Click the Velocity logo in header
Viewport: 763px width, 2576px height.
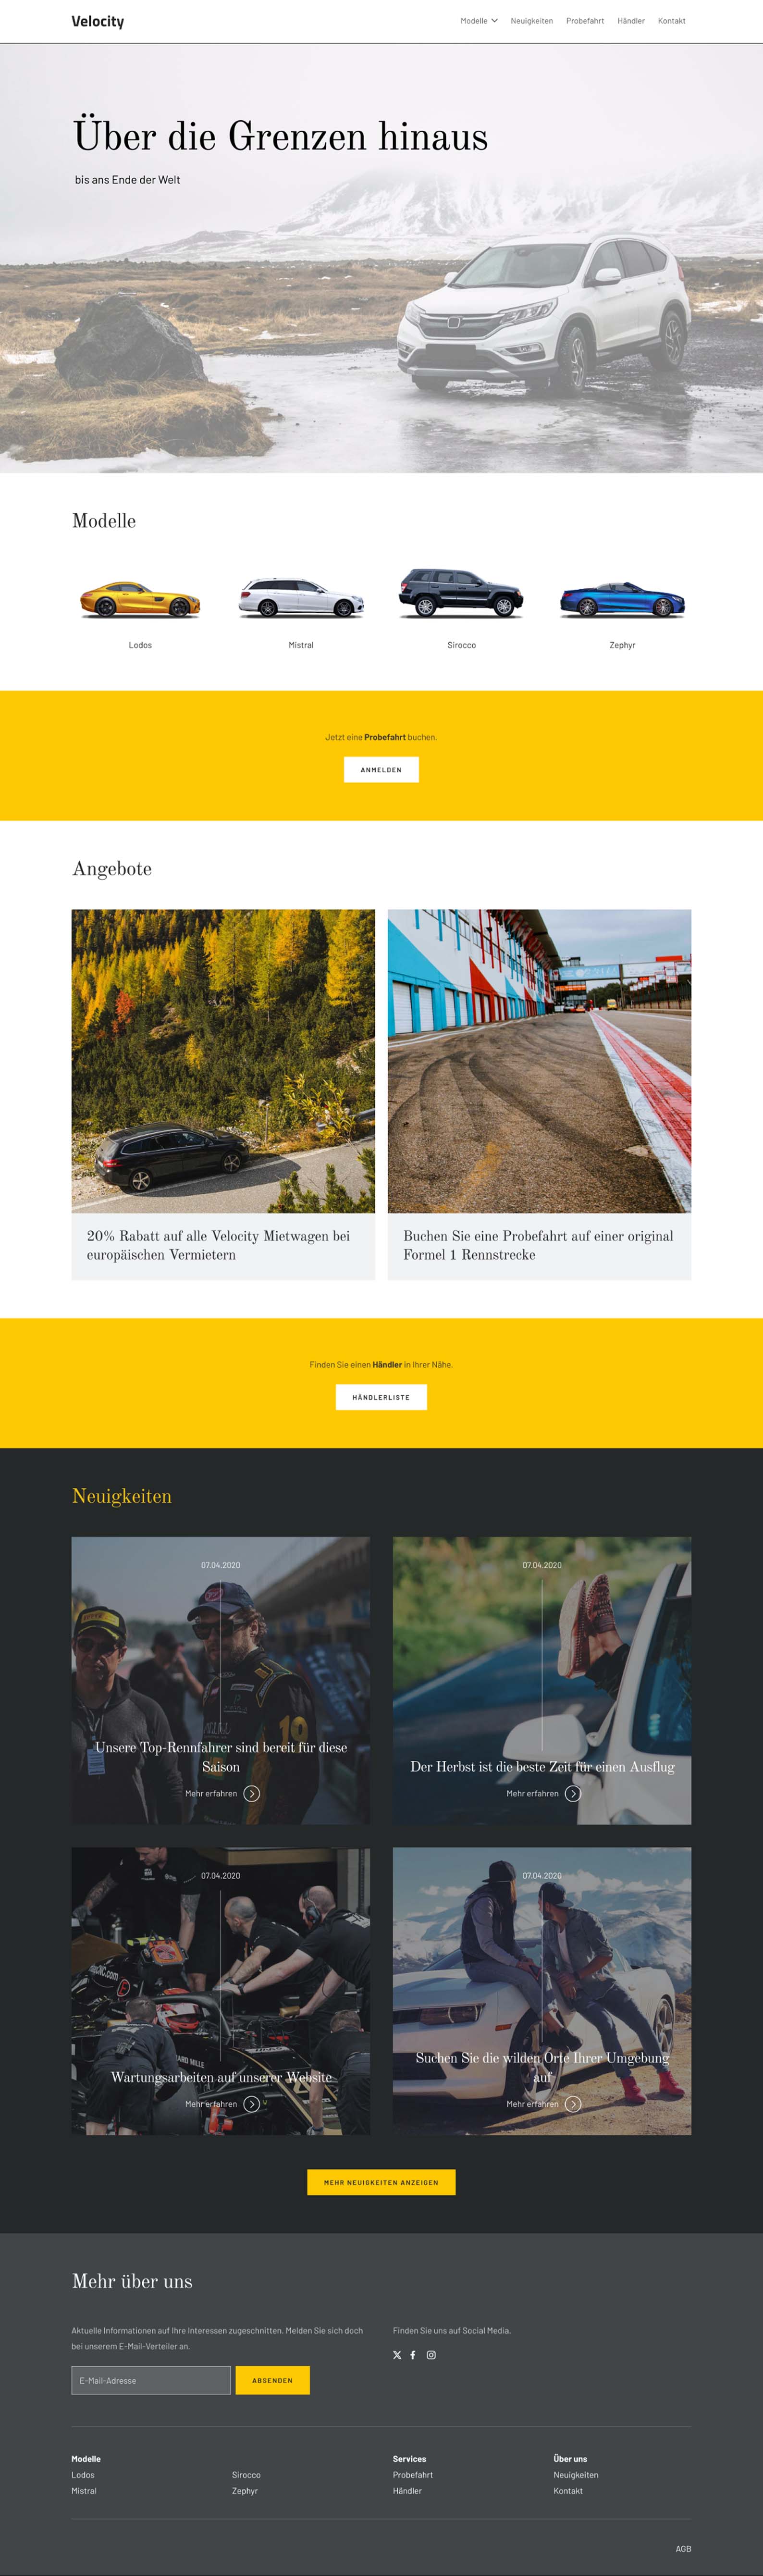[x=98, y=21]
